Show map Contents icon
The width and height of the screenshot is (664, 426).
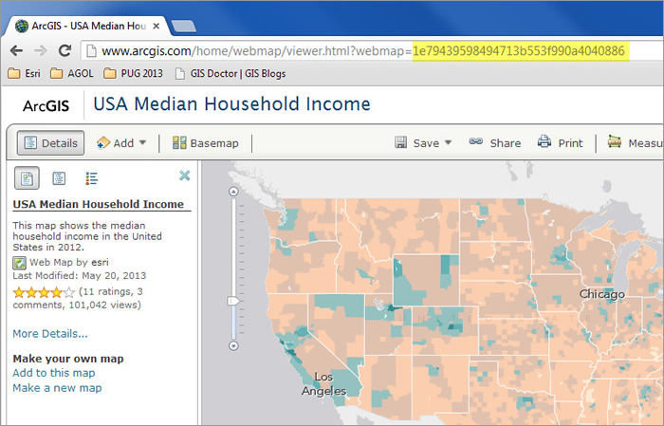pyautogui.click(x=59, y=178)
